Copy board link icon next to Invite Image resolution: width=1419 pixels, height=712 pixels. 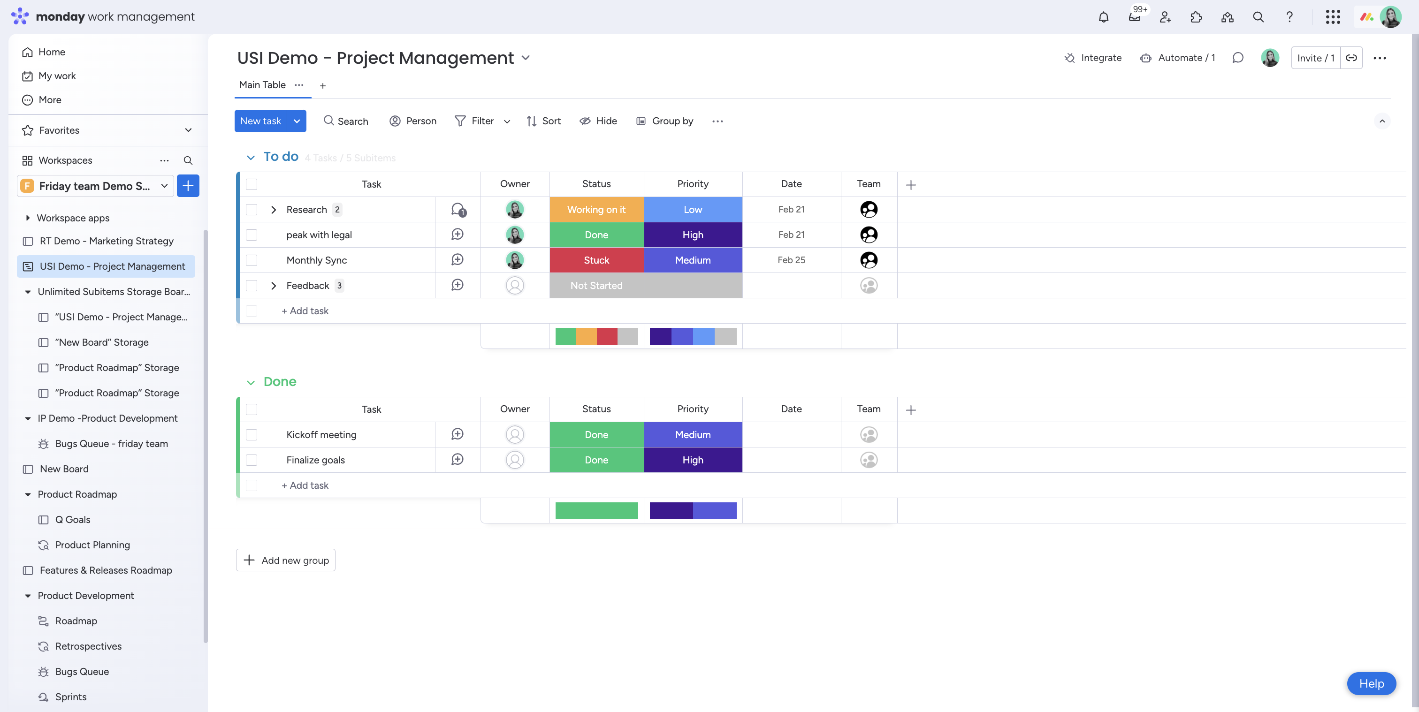click(x=1351, y=58)
